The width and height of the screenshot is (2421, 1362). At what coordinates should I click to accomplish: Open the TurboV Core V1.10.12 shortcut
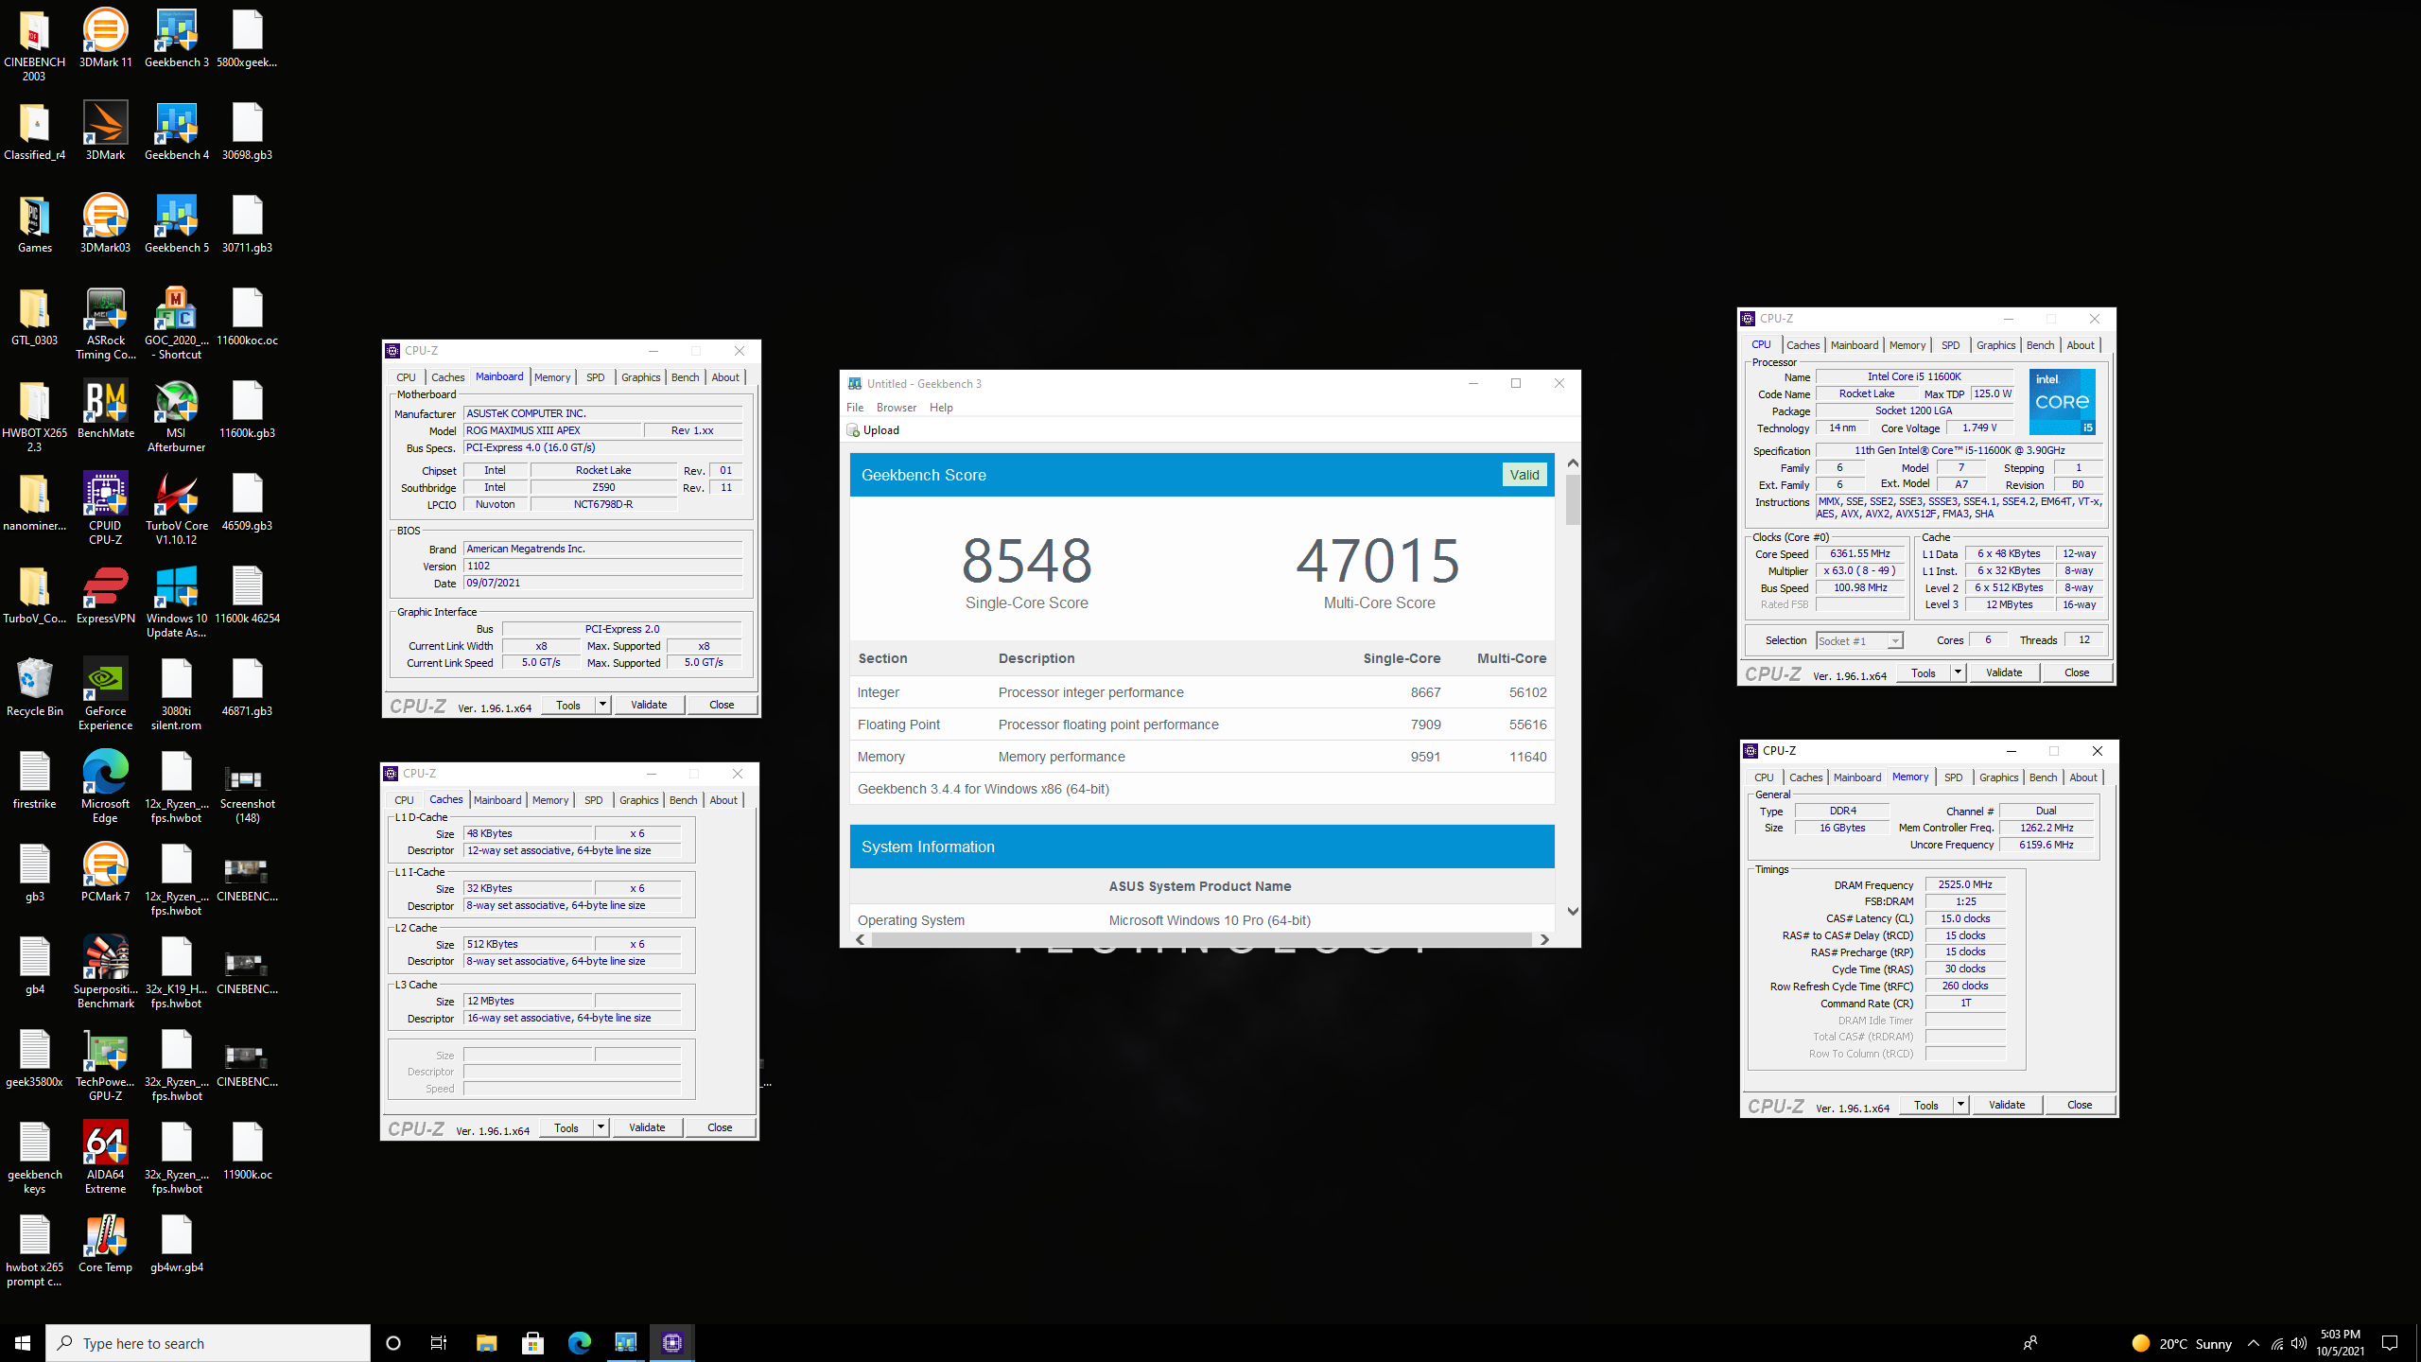coord(176,509)
